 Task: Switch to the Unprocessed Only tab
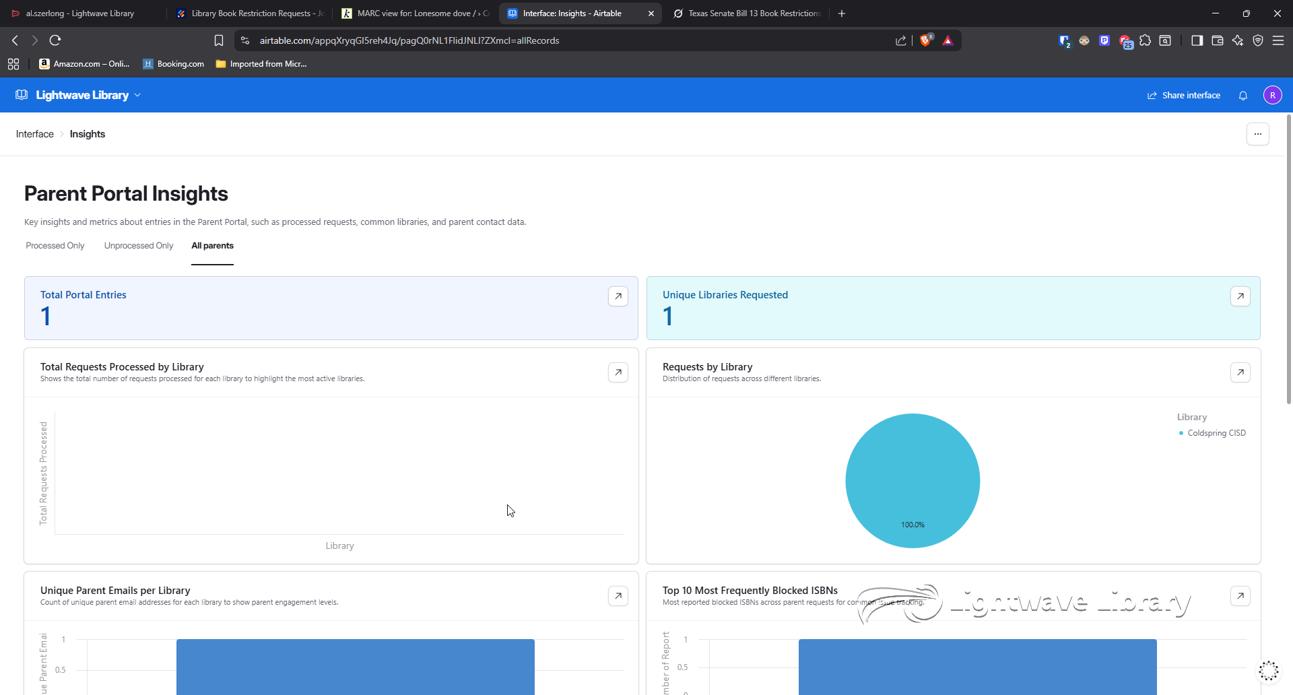139,246
